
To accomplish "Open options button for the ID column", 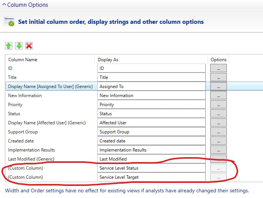I will click(219, 68).
